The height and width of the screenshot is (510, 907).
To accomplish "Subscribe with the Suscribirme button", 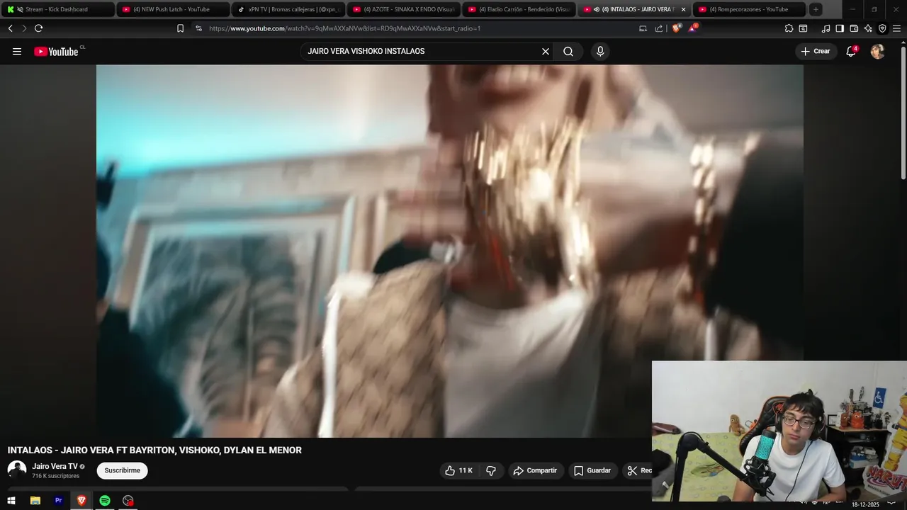I will pyautogui.click(x=123, y=470).
